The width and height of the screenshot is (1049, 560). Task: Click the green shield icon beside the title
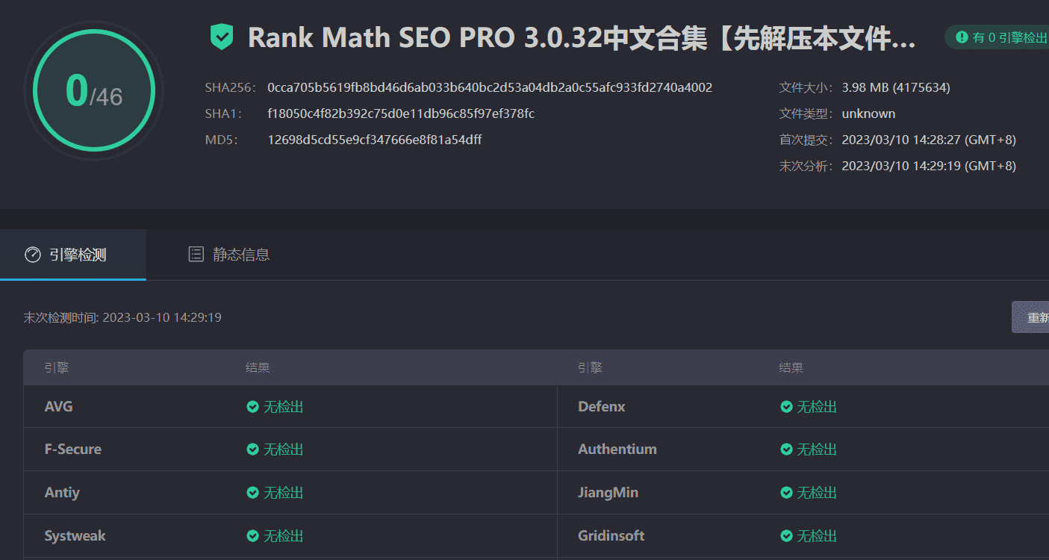click(222, 37)
